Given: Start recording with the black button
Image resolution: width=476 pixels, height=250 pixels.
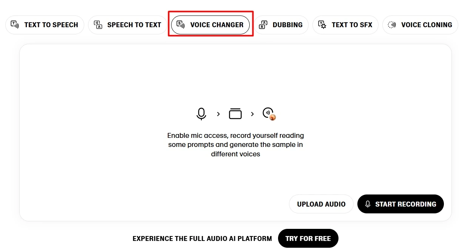Looking at the screenshot, I should pos(400,204).
